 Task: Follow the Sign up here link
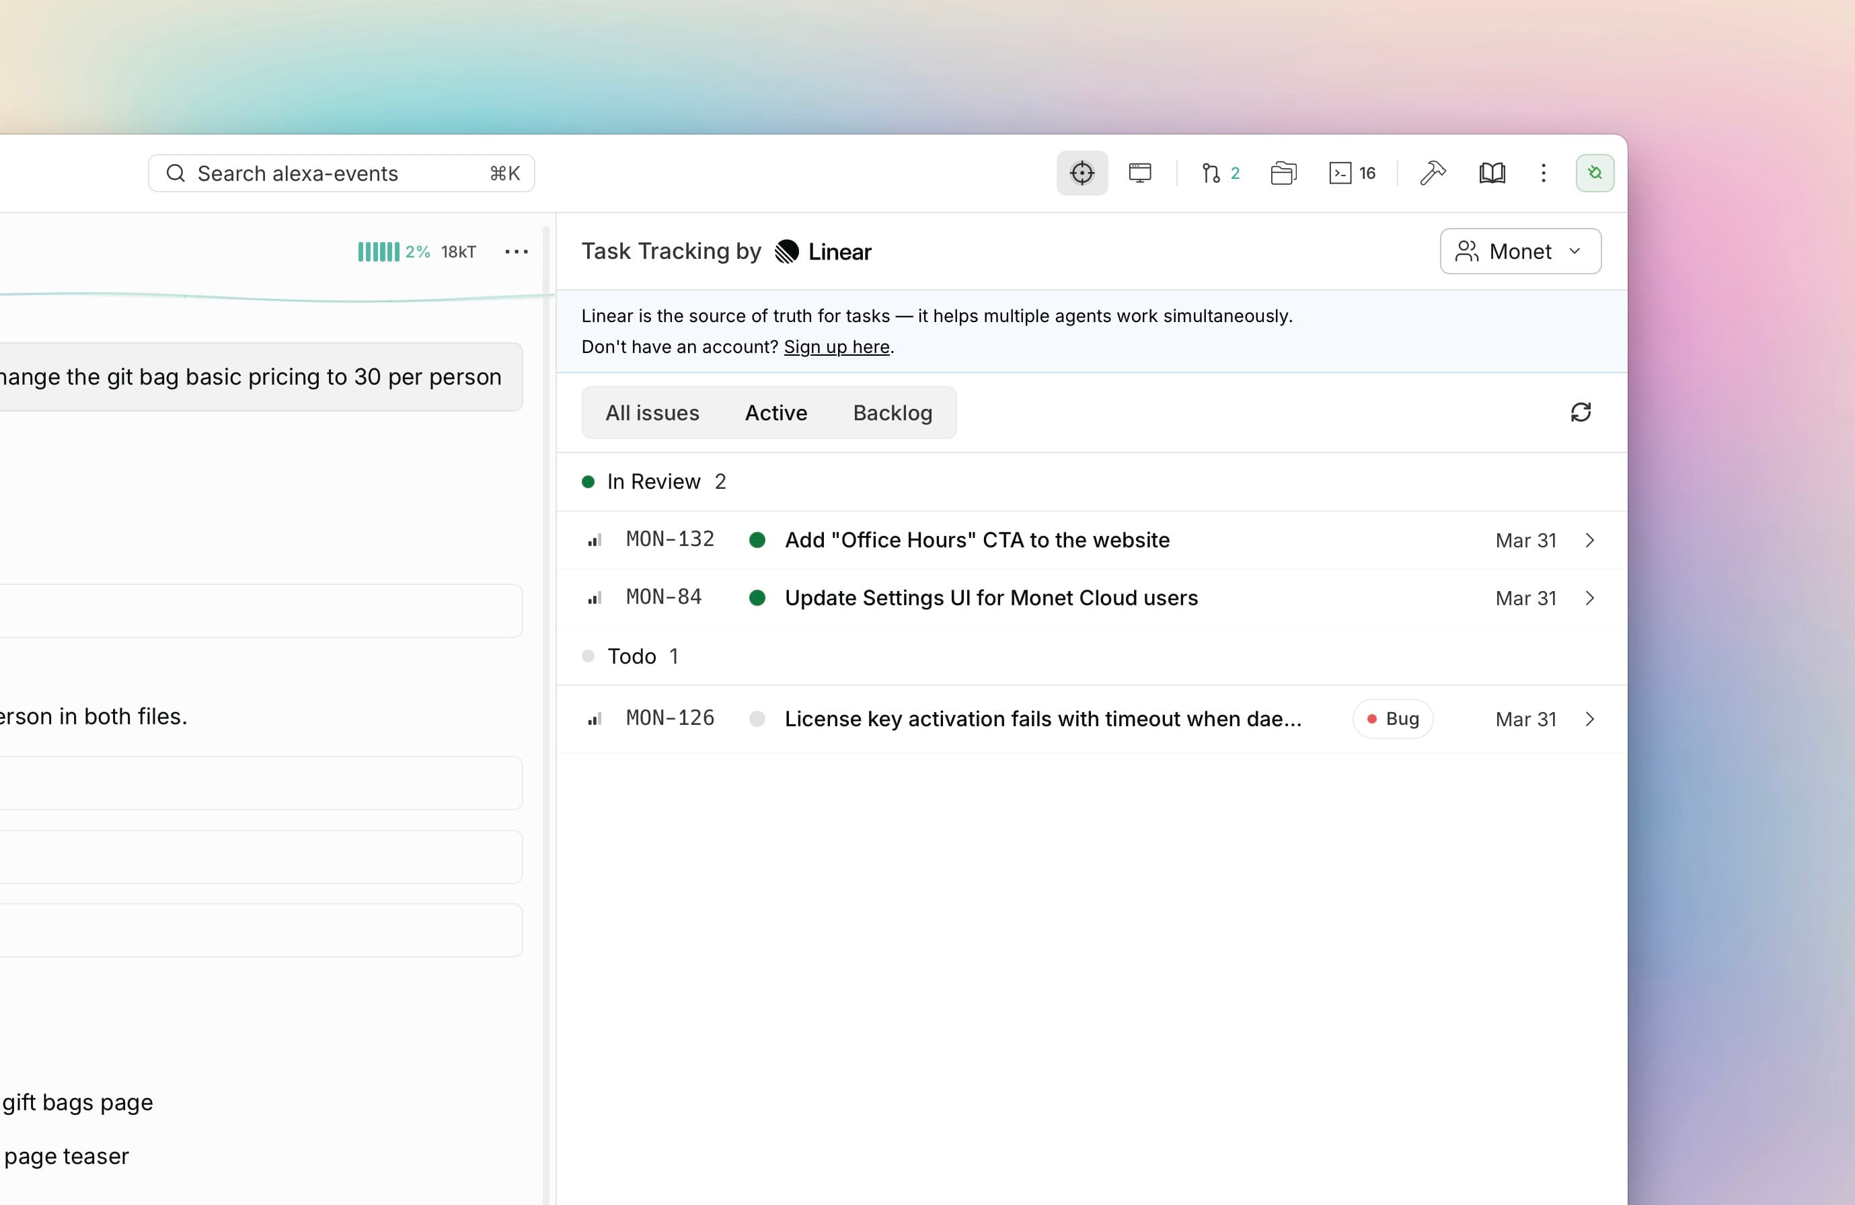[835, 347]
